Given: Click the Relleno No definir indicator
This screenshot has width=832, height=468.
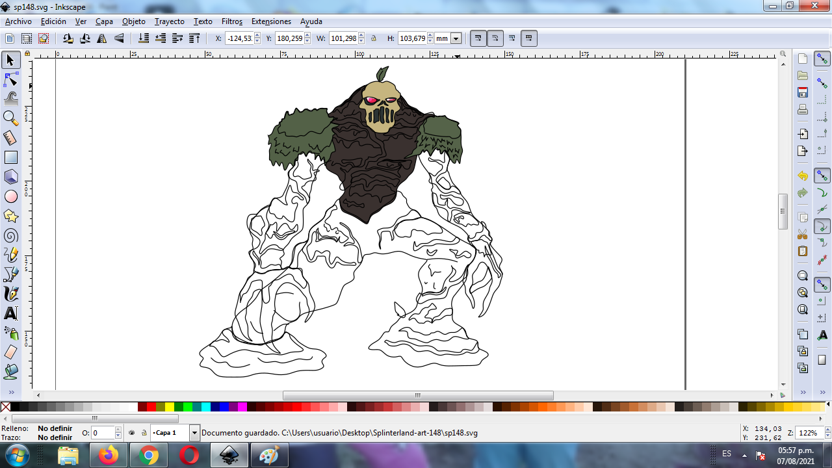Looking at the screenshot, I should (x=55, y=428).
